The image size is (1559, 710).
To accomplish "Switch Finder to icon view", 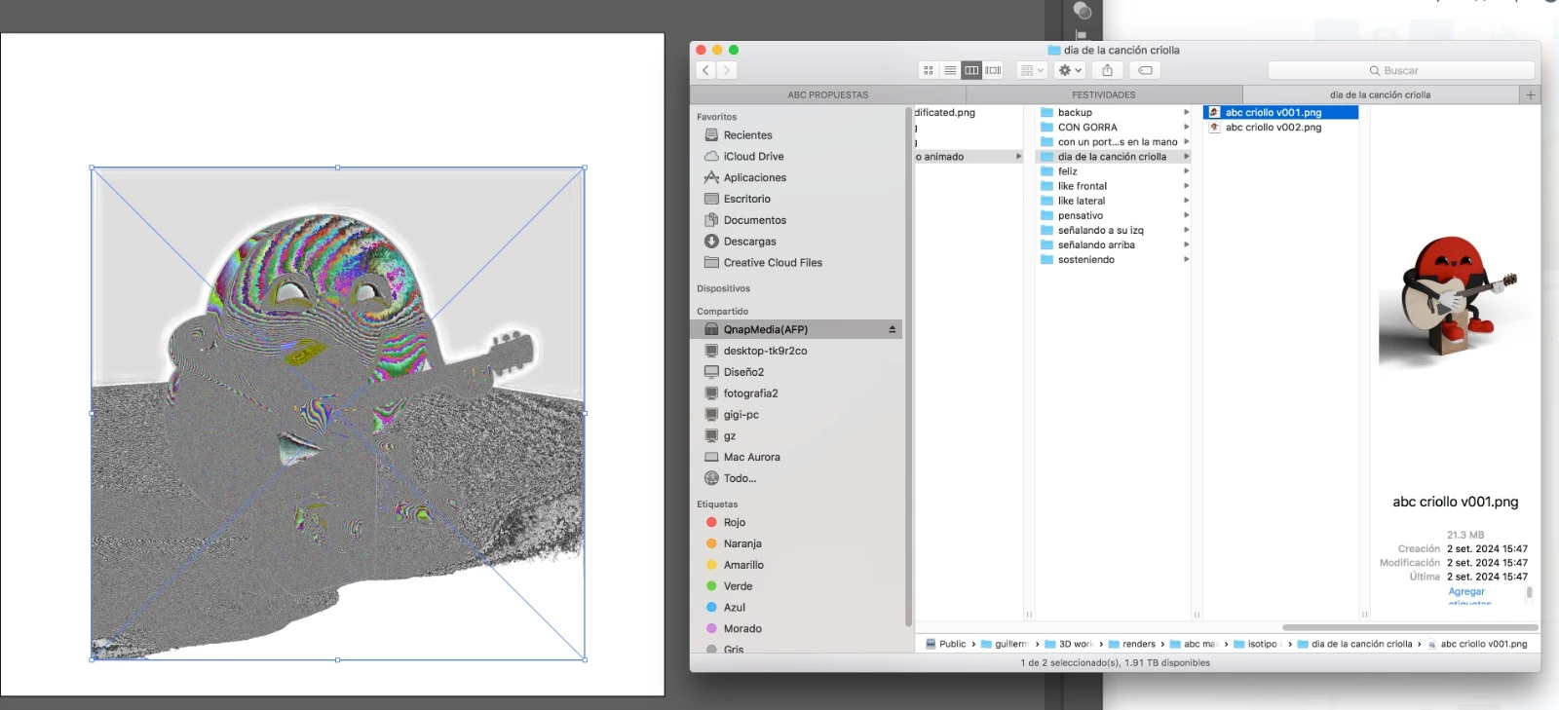I will tap(929, 70).
